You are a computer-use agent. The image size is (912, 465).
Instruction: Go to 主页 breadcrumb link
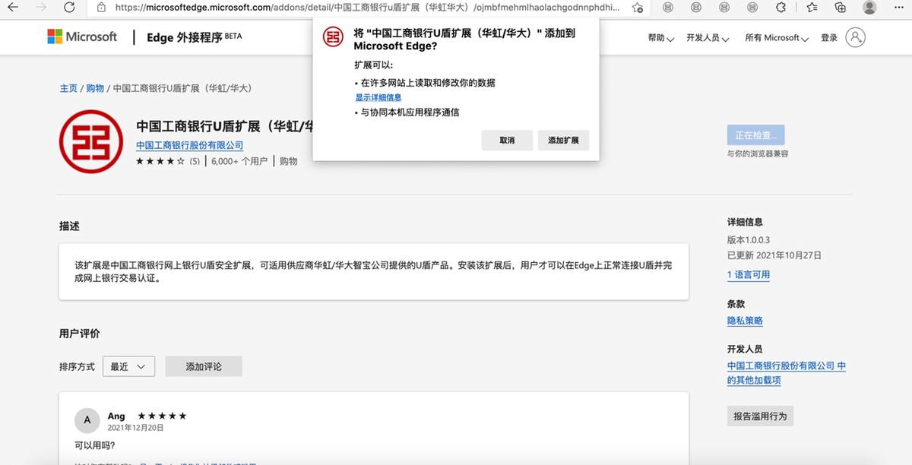point(68,88)
